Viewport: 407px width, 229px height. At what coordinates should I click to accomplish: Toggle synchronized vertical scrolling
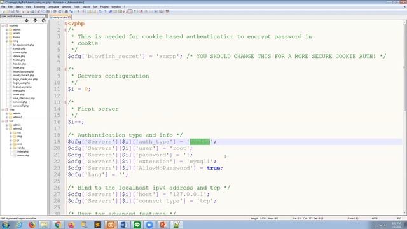pos(89,11)
